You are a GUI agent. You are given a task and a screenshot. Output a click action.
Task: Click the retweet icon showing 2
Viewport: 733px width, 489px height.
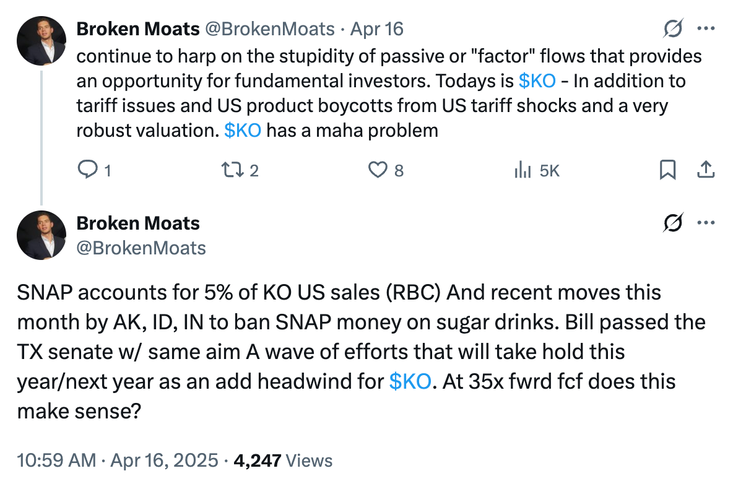pos(232,170)
